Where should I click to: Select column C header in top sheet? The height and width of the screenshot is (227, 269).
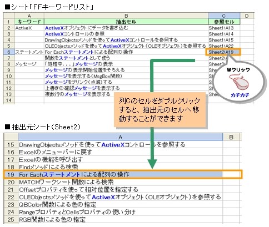(224, 16)
